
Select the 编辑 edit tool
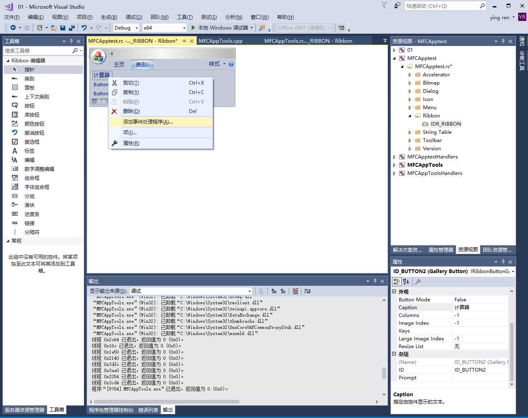pyautogui.click(x=43, y=160)
